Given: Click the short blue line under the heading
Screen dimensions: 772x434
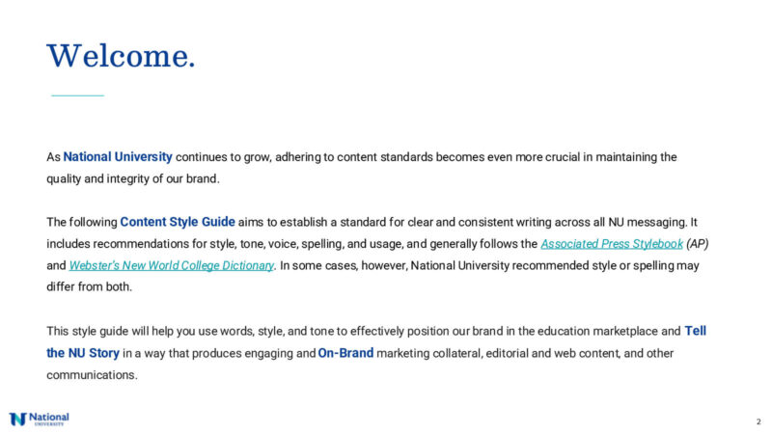Looking at the screenshot, I should 76,95.
